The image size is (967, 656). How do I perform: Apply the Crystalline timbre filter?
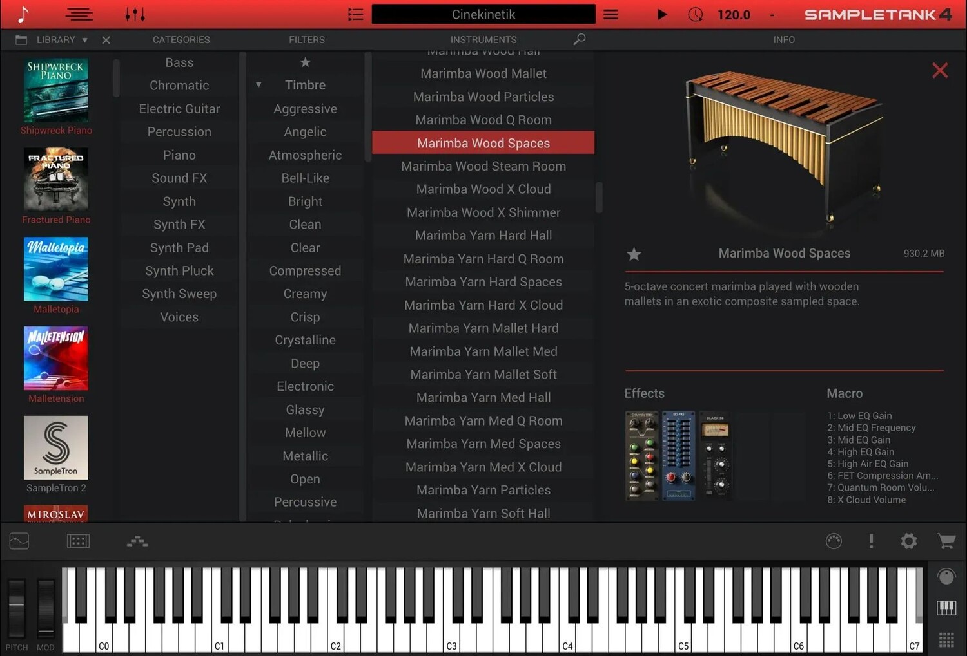305,340
